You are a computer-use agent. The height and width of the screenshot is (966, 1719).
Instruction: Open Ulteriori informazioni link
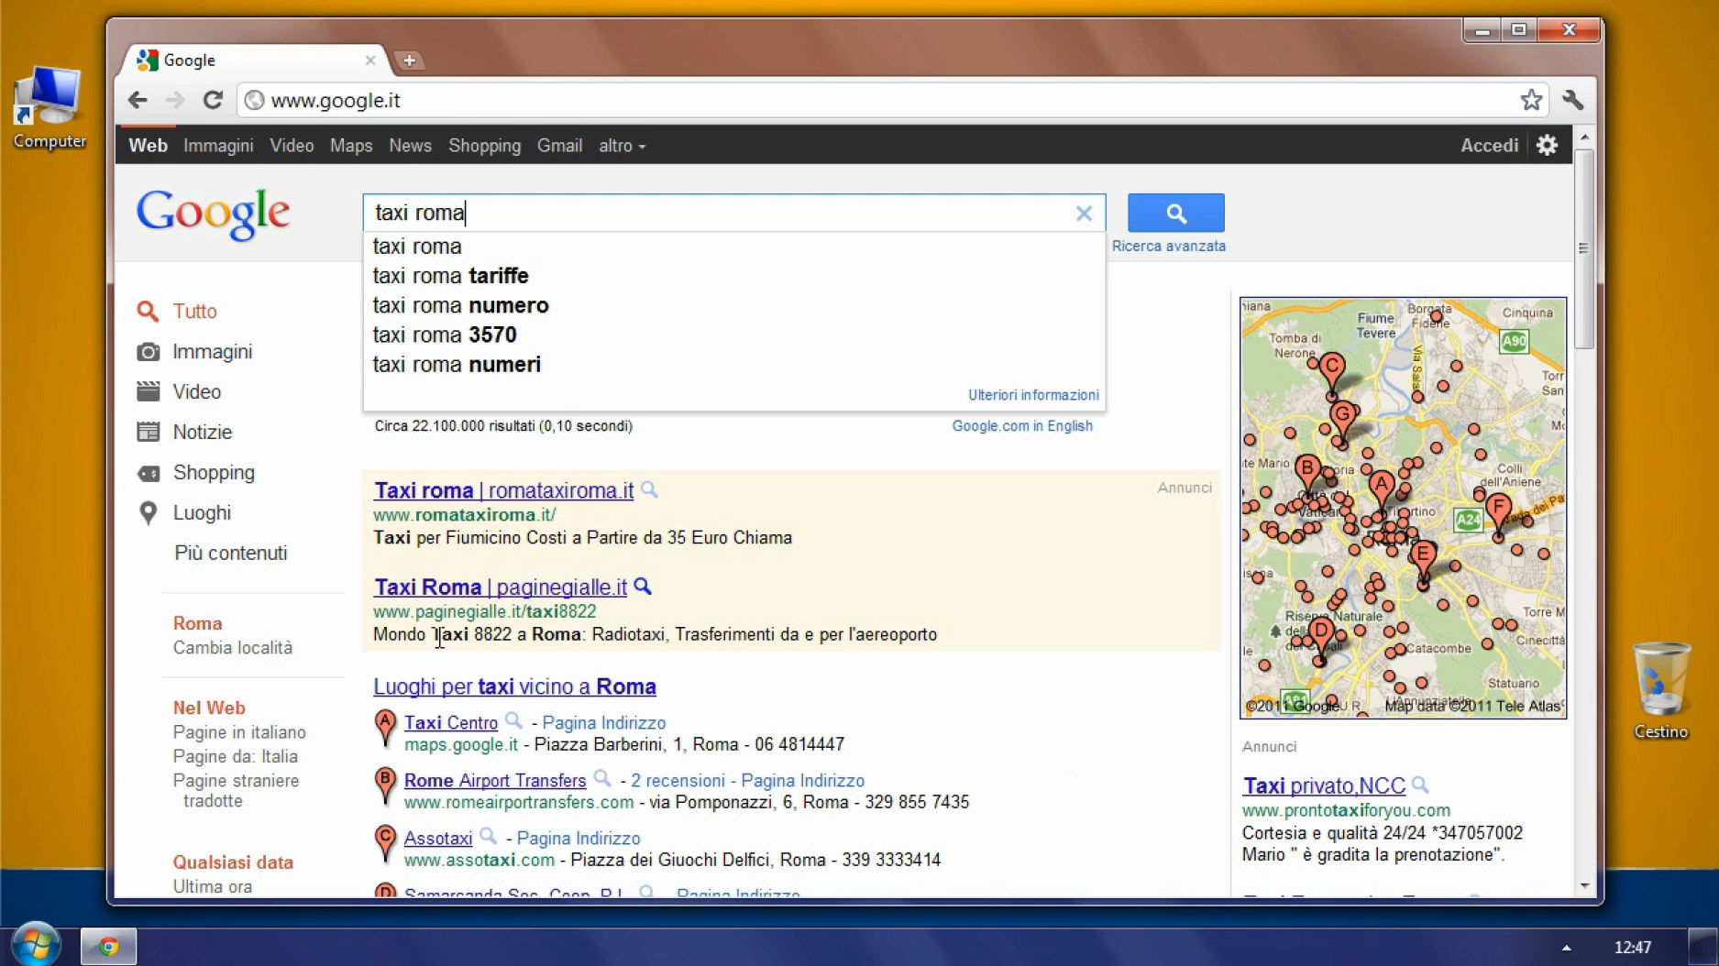pyautogui.click(x=1033, y=395)
